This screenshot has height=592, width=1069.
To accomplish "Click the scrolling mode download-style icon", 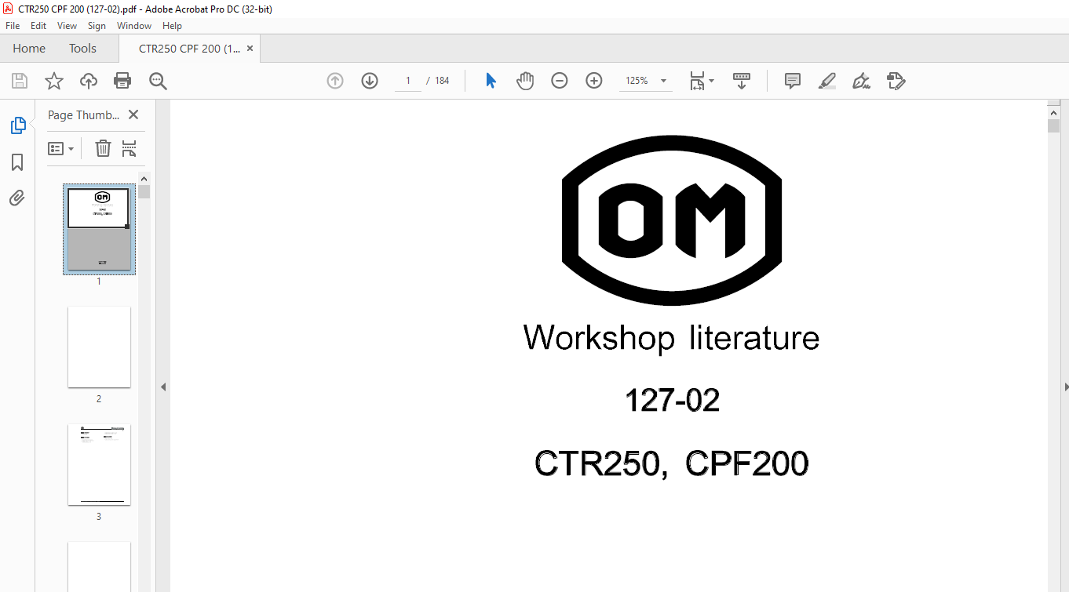I will pyautogui.click(x=742, y=81).
